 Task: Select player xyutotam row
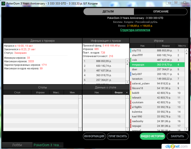(x=157, y=102)
